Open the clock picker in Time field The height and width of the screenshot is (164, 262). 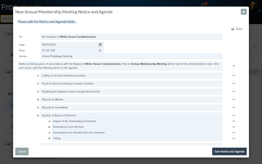click(x=100, y=51)
